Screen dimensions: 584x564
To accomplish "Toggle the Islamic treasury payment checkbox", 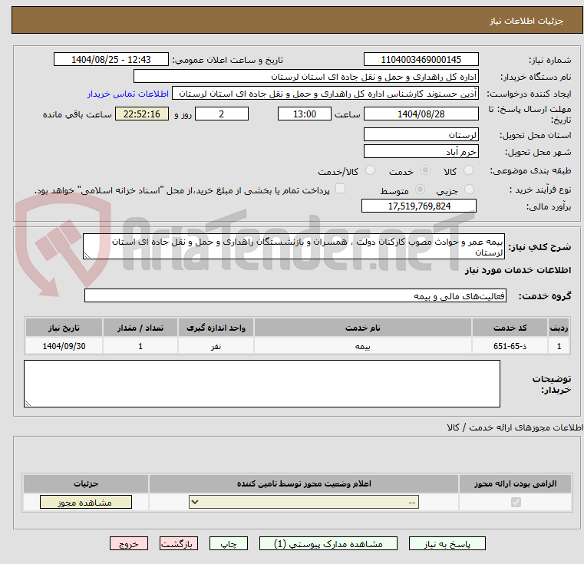I will tap(341, 190).
